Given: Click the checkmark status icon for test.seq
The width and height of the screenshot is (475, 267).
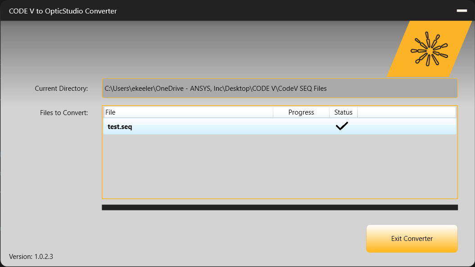Looking at the screenshot, I should [x=342, y=126].
